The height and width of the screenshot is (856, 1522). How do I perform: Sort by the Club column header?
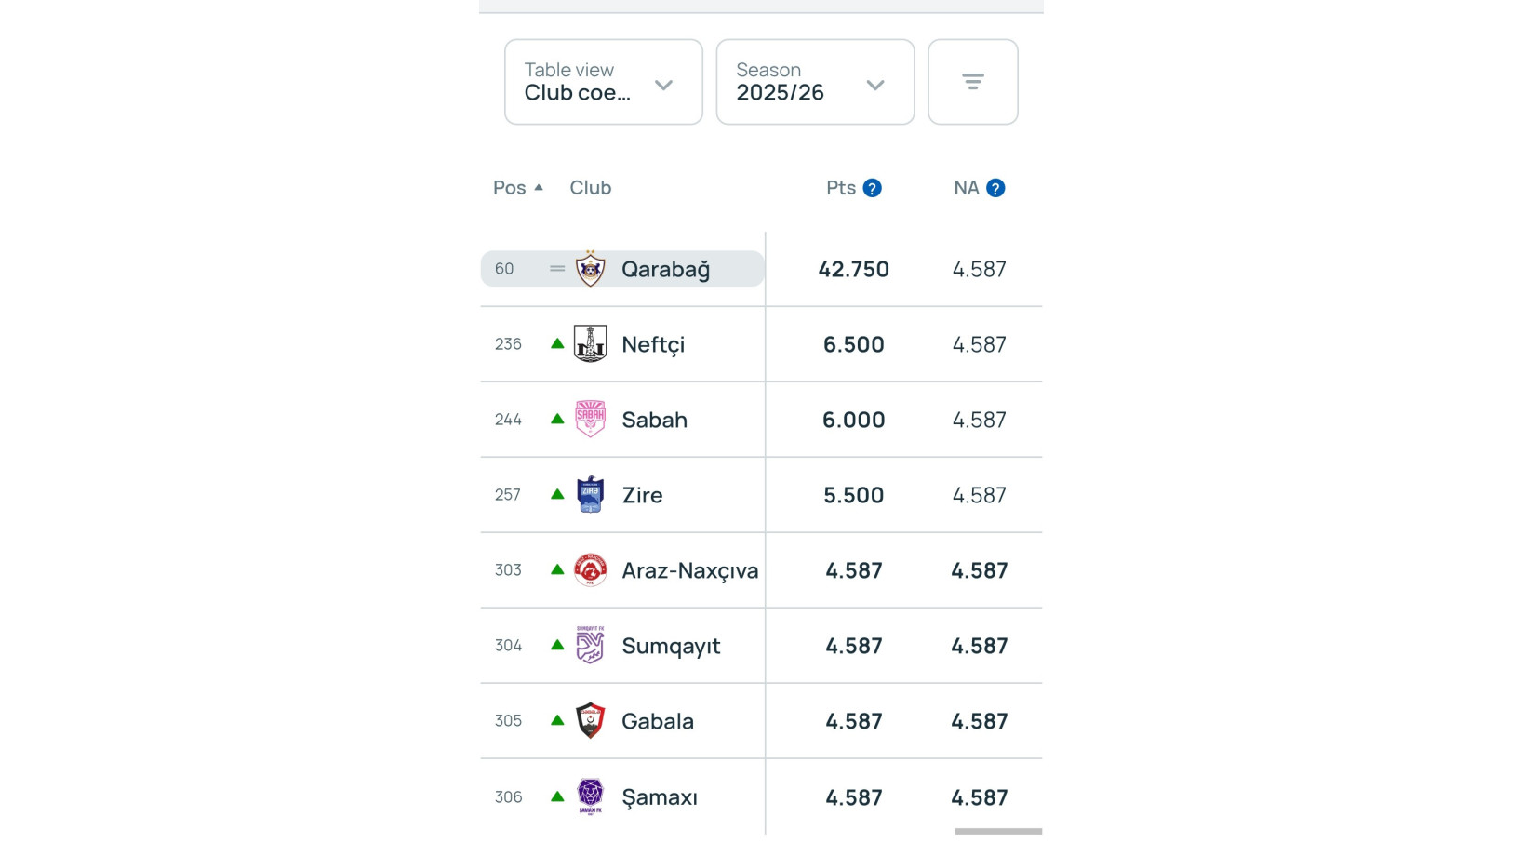click(x=590, y=188)
